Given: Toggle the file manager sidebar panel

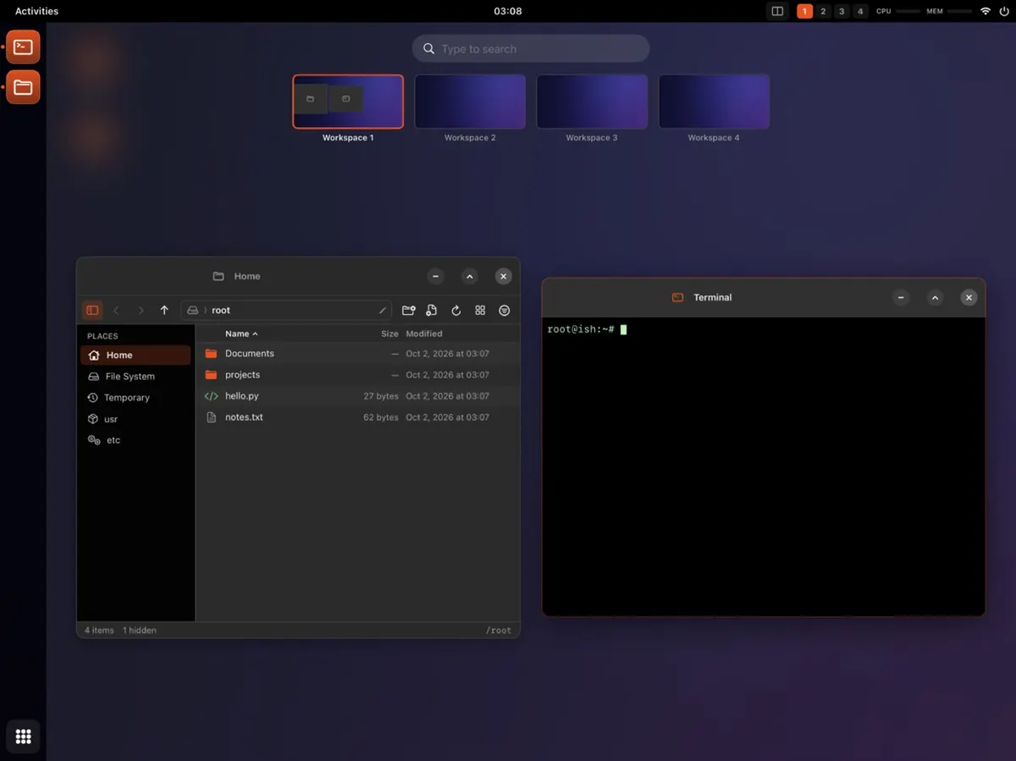Looking at the screenshot, I should tap(92, 311).
